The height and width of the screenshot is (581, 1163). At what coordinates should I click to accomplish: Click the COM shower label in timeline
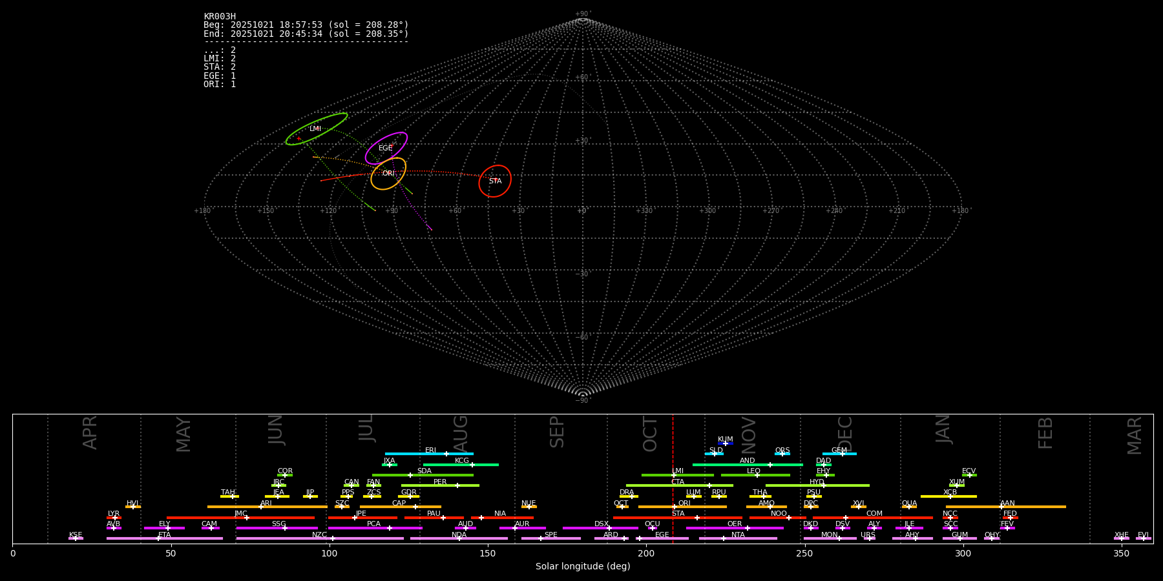[874, 514]
